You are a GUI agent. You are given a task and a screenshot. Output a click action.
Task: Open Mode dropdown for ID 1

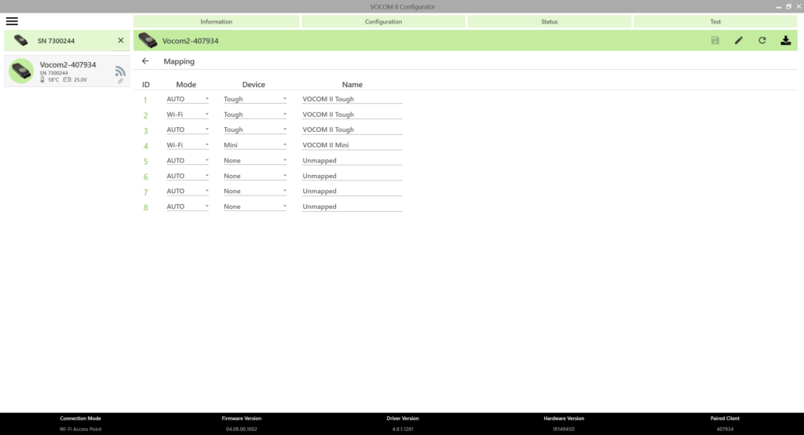[187, 99]
